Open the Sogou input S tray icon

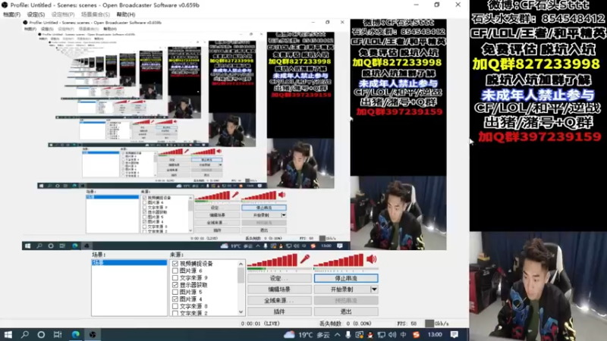416,334
